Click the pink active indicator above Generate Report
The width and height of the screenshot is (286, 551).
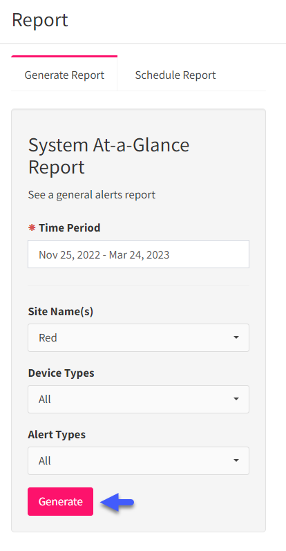click(x=64, y=56)
